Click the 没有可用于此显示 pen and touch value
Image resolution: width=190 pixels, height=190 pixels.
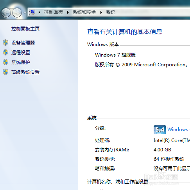point(172,169)
